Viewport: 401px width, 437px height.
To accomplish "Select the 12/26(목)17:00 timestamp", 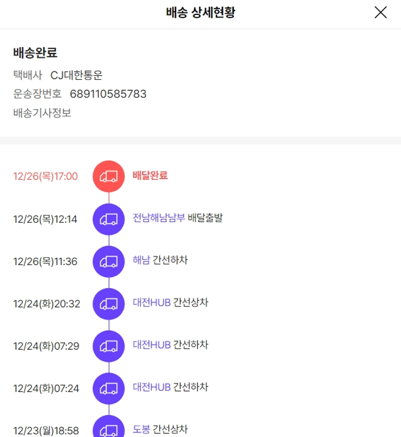I will [45, 176].
